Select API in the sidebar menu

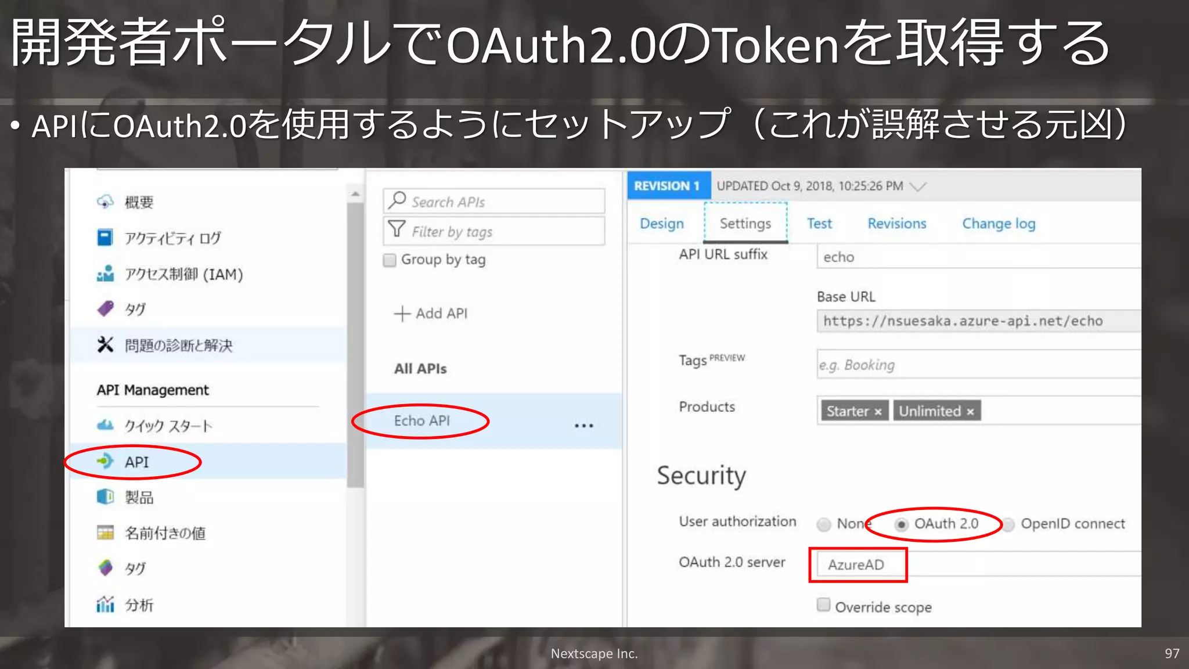(209, 461)
